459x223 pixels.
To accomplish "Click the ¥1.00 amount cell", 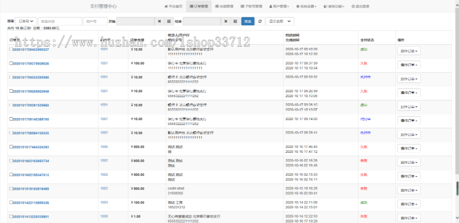I will tap(136, 216).
